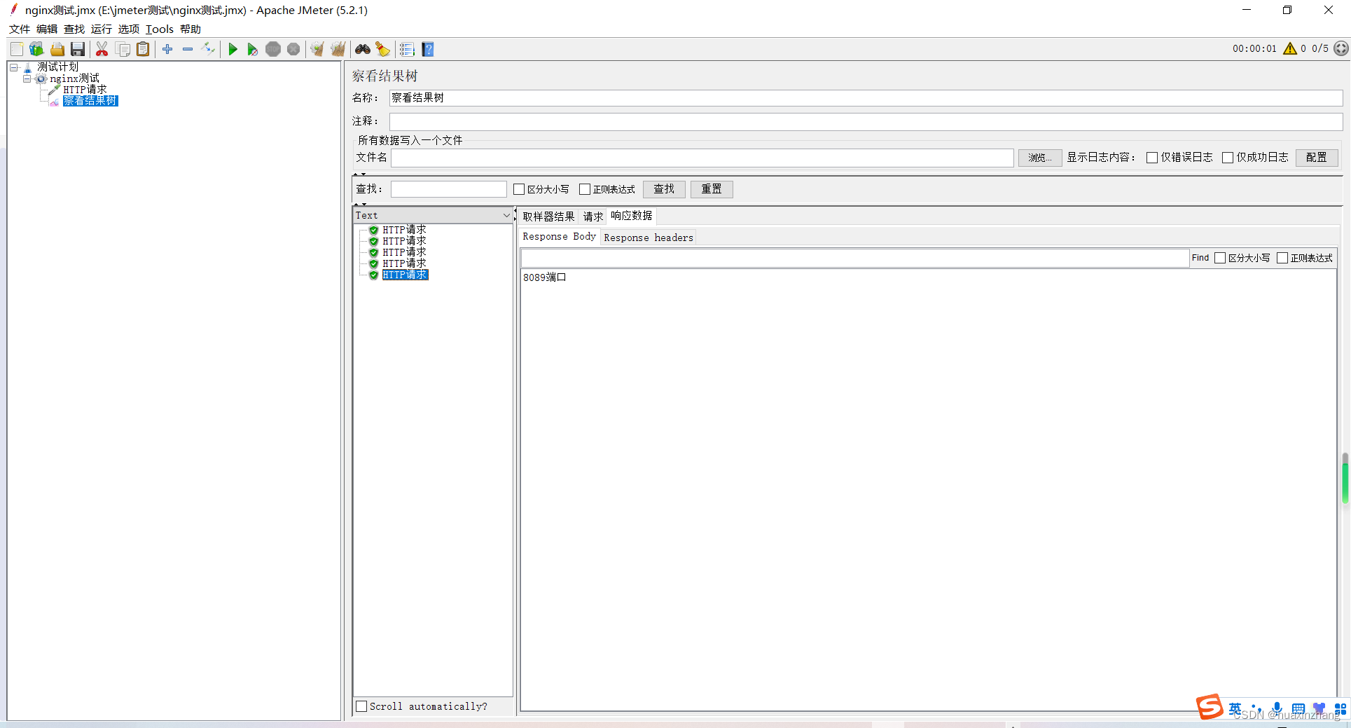Clear results with single broom icon
The image size is (1351, 728).
[317, 49]
